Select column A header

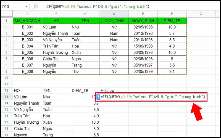[27, 14]
